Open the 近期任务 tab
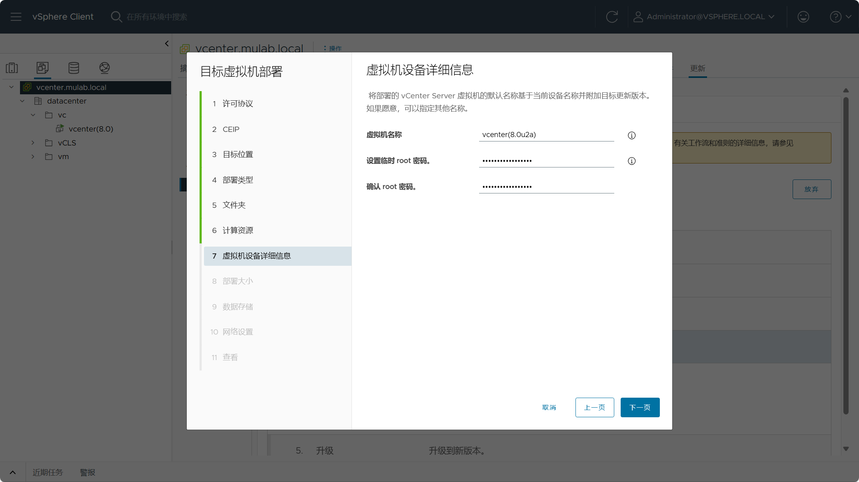The image size is (859, 482). tap(48, 472)
